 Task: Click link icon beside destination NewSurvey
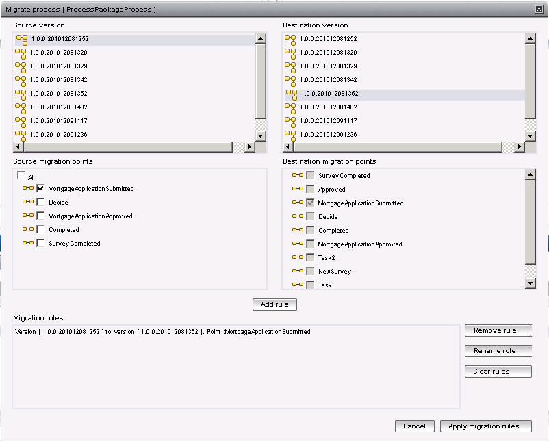(x=298, y=270)
